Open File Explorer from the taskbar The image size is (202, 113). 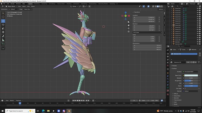pos(48,111)
